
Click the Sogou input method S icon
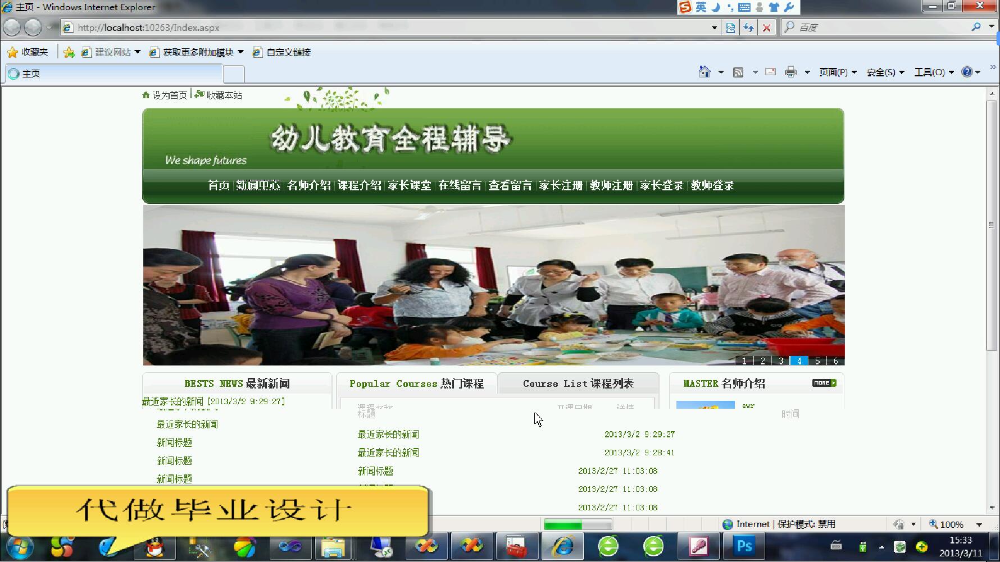coord(685,7)
